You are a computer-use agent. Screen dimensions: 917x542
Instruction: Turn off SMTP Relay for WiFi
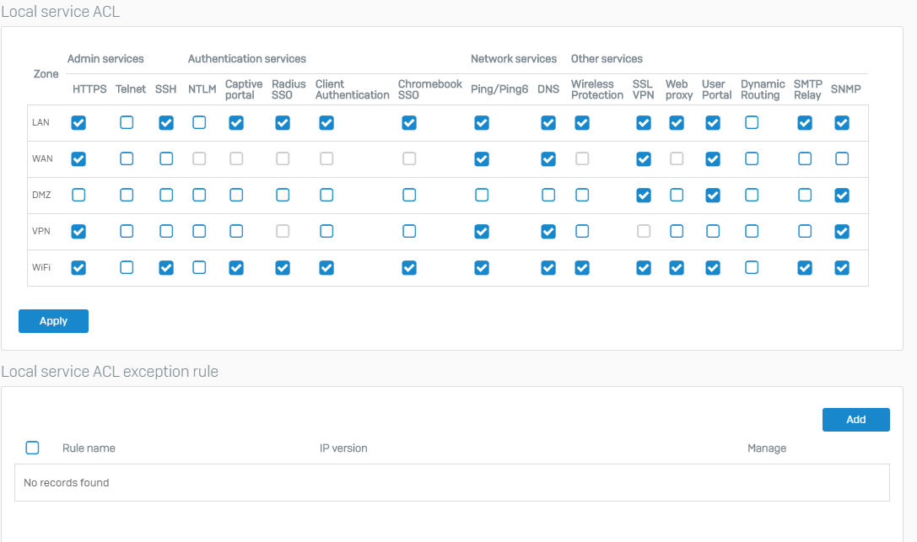coord(805,268)
